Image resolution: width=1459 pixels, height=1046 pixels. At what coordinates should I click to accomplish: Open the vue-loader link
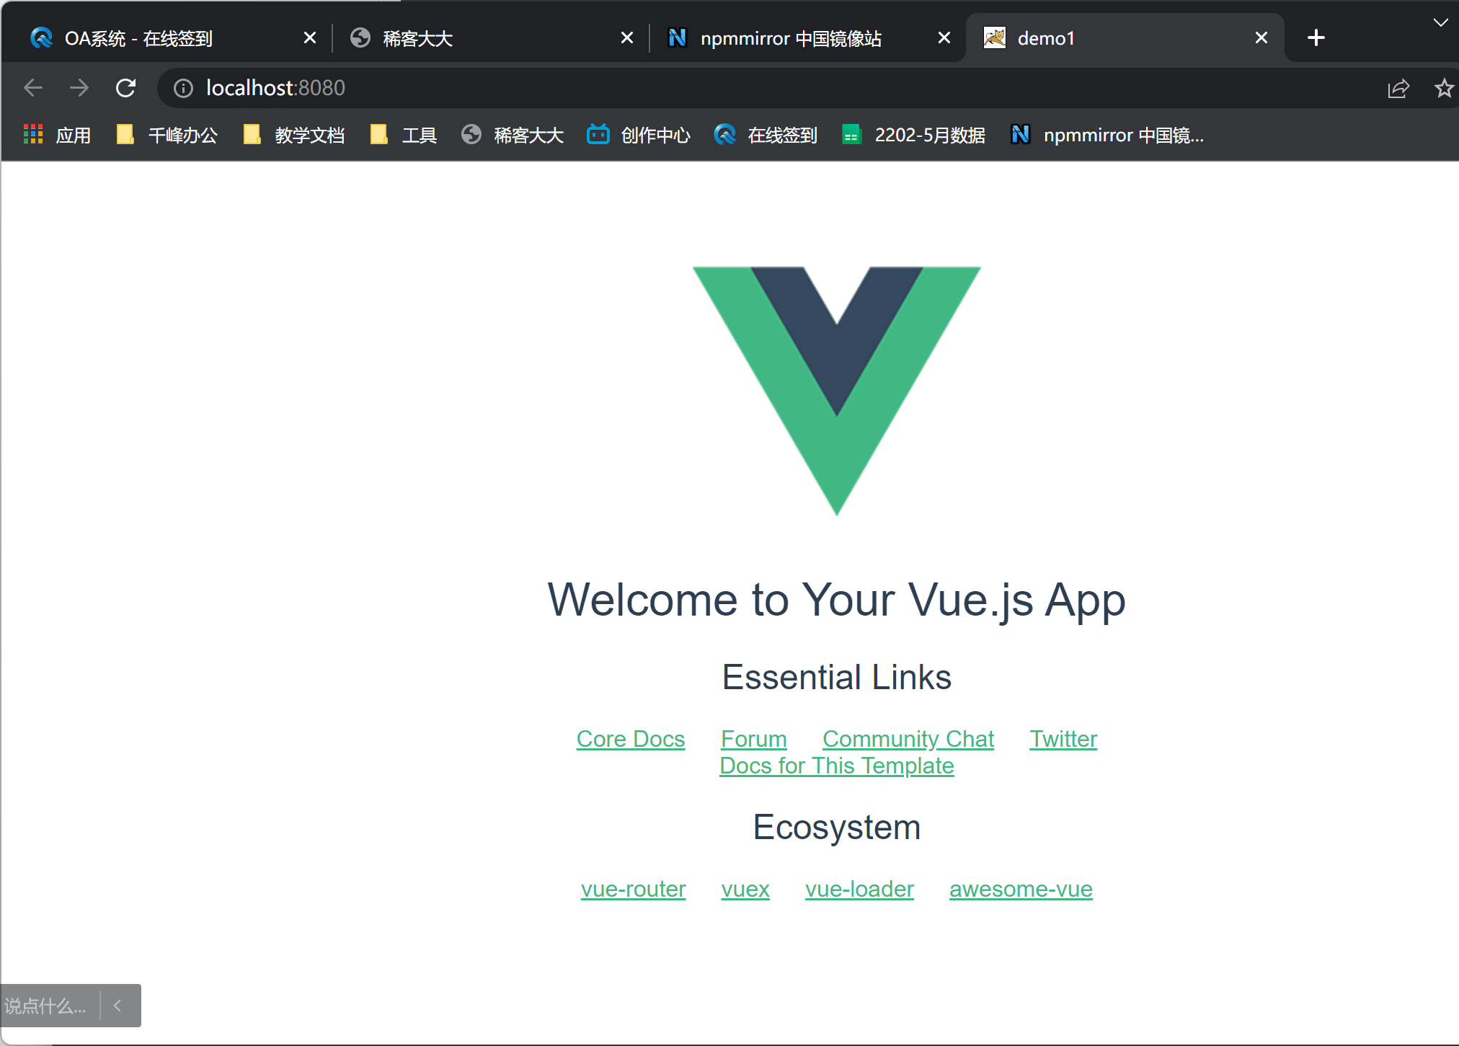point(859,889)
